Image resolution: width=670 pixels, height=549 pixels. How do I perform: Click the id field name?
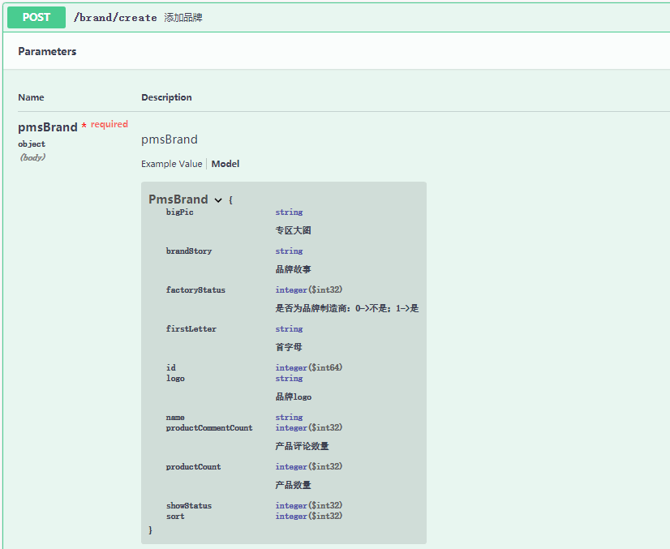click(171, 368)
